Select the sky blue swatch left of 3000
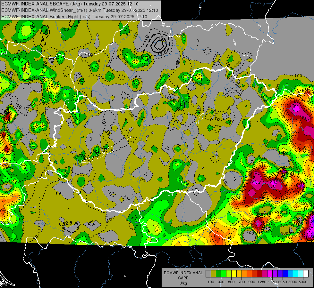 (x=291, y=274)
